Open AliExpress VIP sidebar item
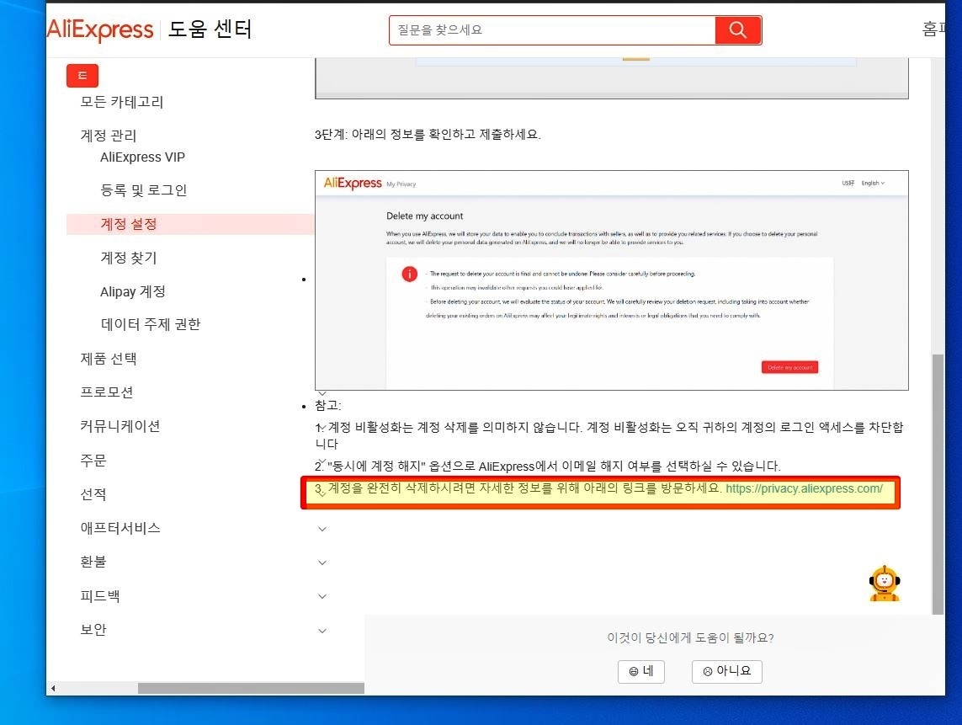 (142, 157)
